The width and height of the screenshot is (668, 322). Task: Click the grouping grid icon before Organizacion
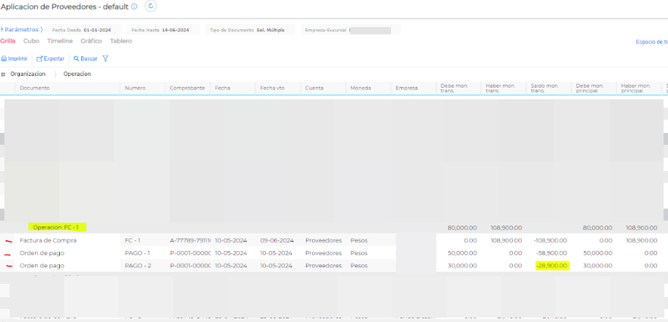(4, 74)
